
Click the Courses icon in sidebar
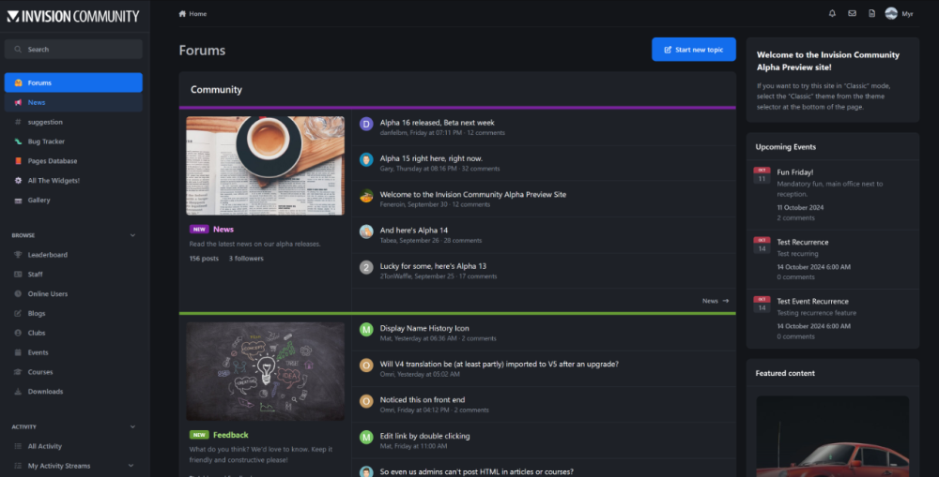pos(18,372)
